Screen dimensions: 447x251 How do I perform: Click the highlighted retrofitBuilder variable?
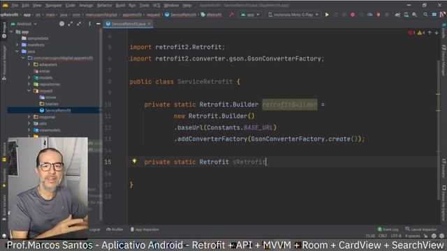(290, 105)
